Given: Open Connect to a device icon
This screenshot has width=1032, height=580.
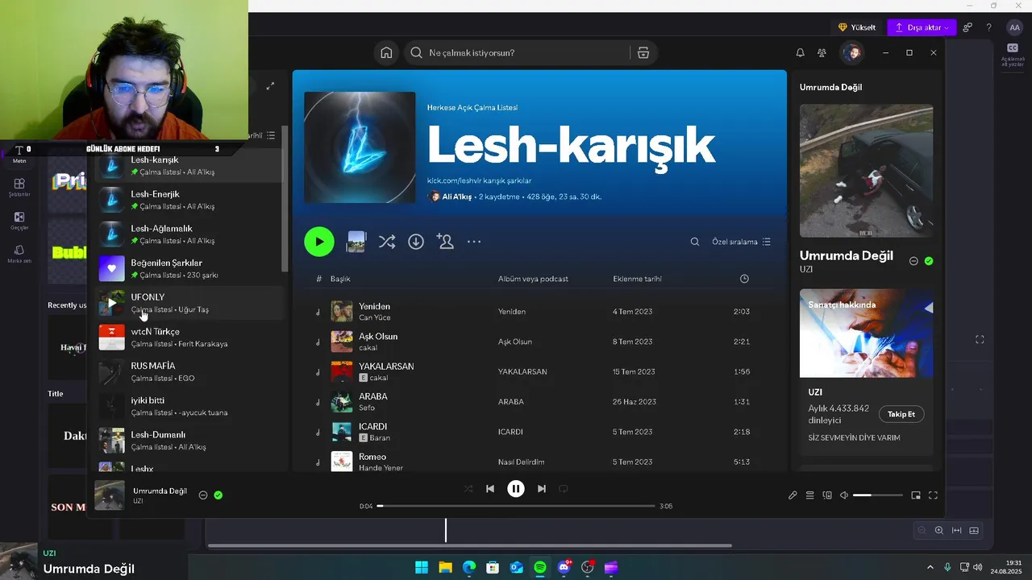Looking at the screenshot, I should [x=827, y=495].
